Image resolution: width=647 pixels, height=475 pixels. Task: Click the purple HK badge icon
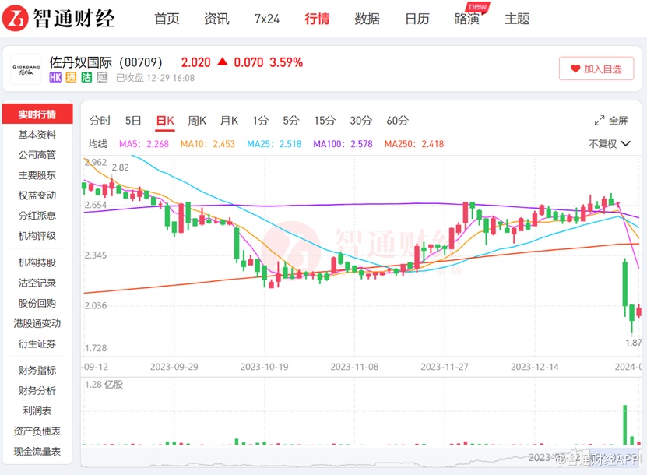tap(55, 78)
